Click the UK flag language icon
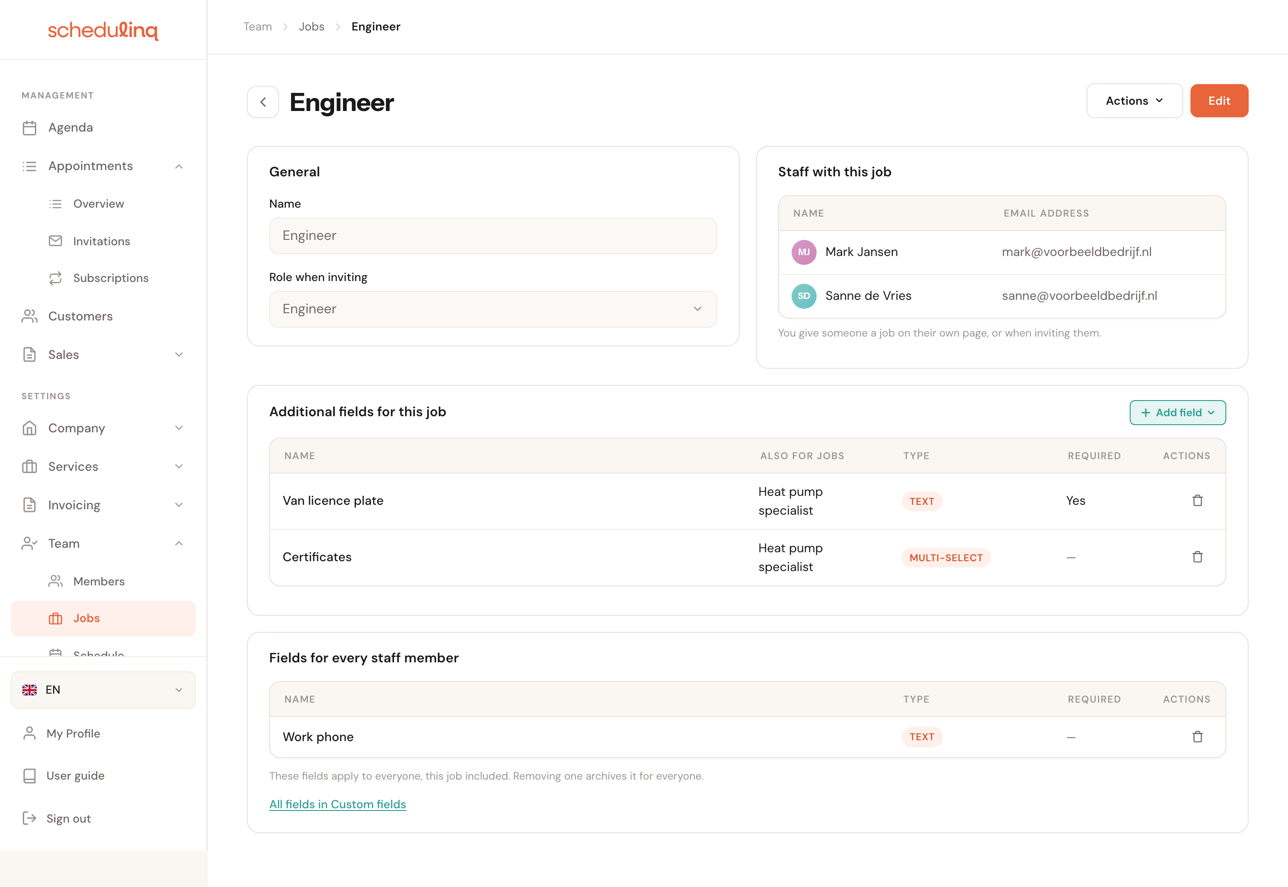Screen dimensions: 1288x887 click(30, 690)
